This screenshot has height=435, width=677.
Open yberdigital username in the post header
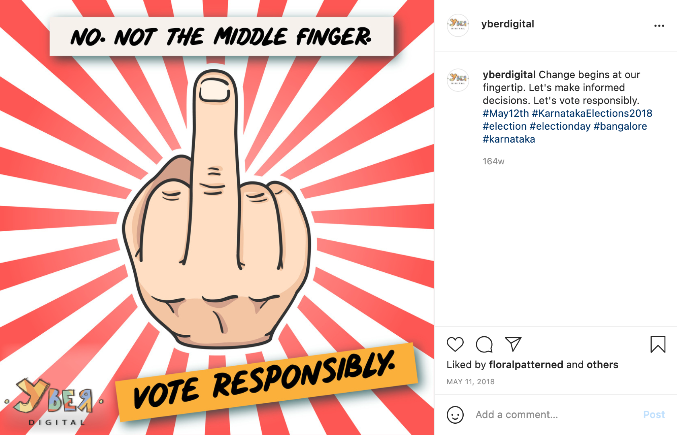(508, 24)
